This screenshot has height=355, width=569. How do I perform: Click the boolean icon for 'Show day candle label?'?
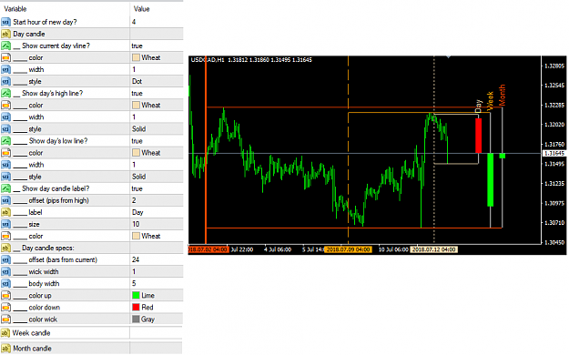(5, 188)
